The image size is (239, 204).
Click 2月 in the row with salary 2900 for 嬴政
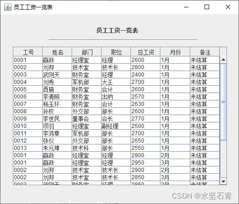175,155
